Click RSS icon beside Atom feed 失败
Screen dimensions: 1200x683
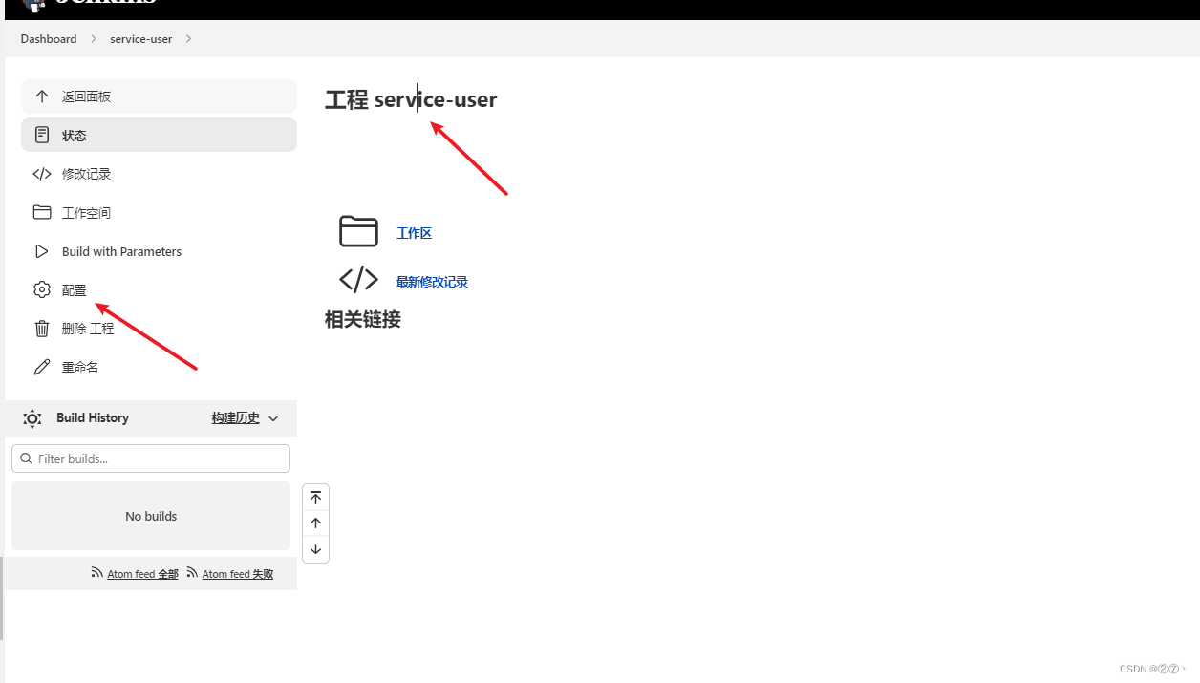click(x=192, y=573)
